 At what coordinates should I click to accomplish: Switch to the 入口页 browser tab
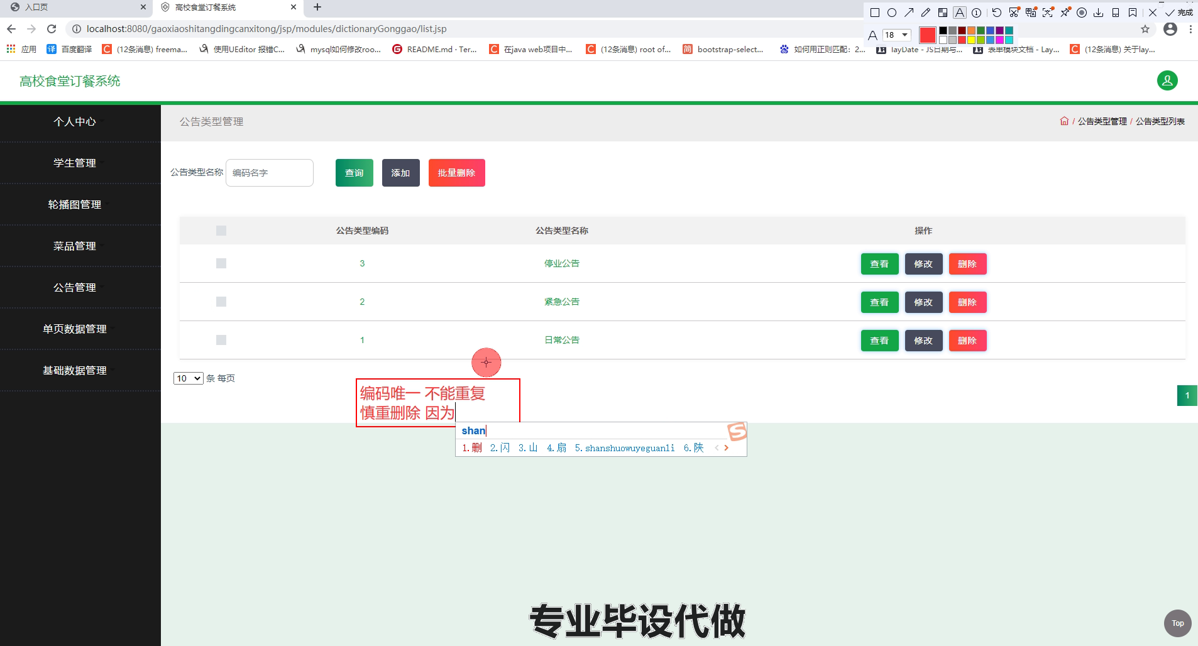point(75,8)
